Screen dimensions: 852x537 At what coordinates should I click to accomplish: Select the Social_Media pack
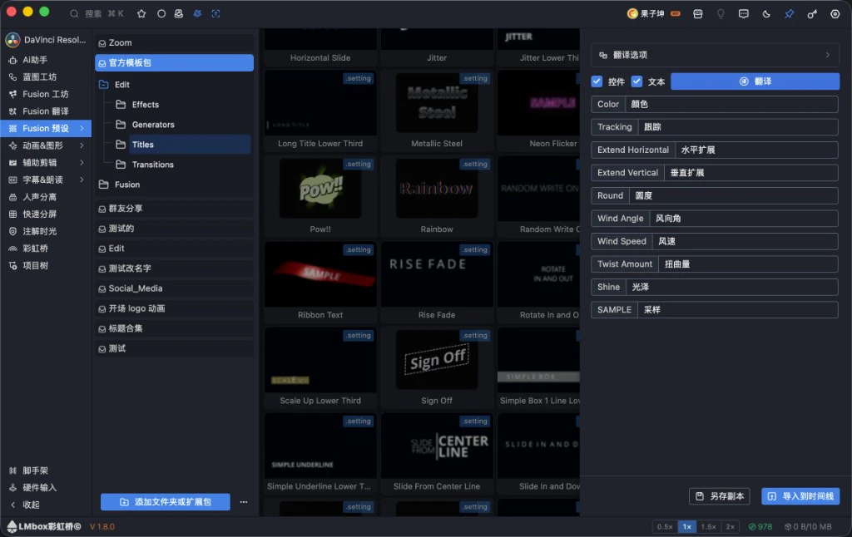[x=174, y=288]
